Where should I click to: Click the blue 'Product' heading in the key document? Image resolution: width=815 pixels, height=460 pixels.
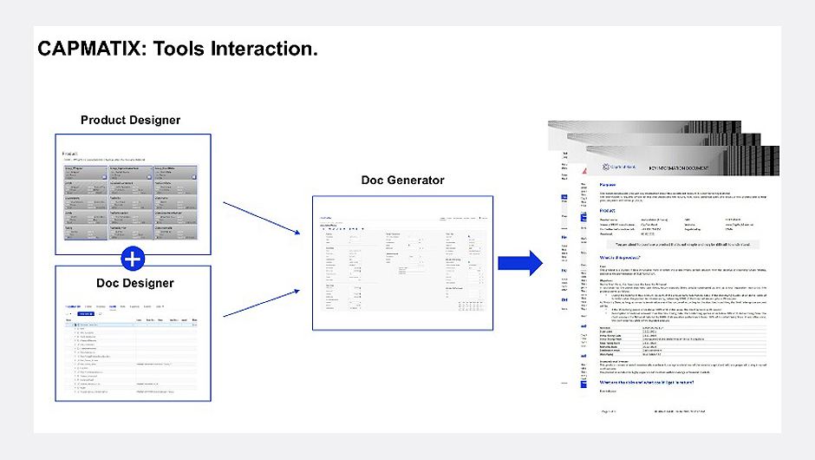tap(607, 211)
